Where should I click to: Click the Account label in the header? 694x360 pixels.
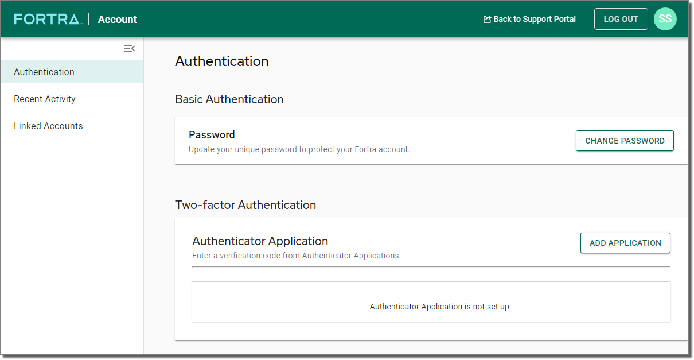[x=117, y=19]
